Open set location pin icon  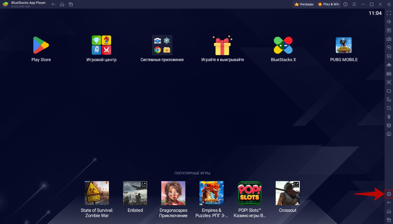389,117
